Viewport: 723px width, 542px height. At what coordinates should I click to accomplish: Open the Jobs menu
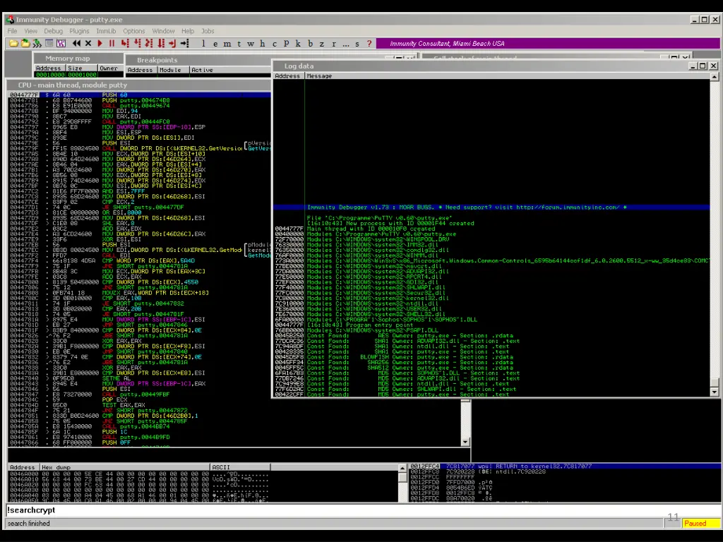(208, 31)
